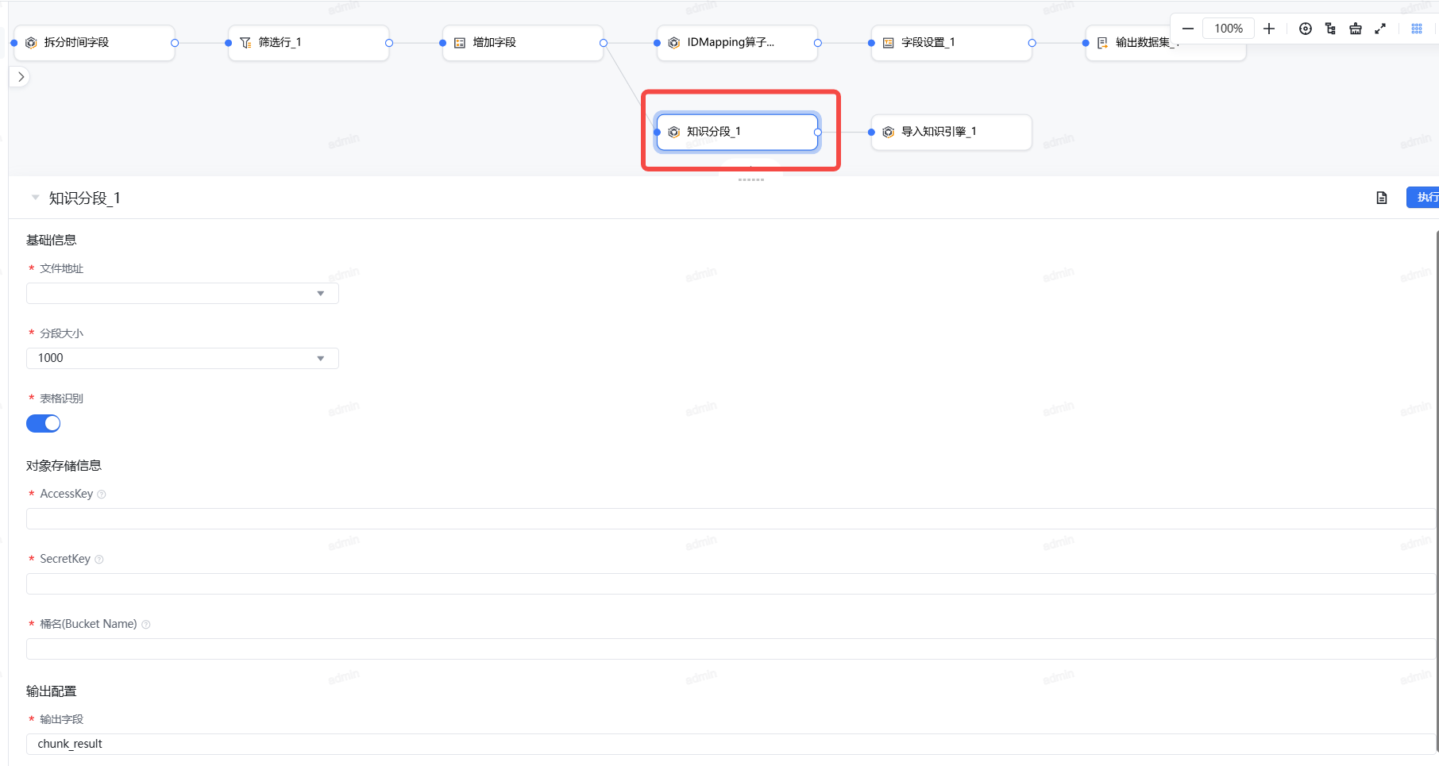Image resolution: width=1439 pixels, height=766 pixels.
Task: Click output port of 字段设置_1 node
Action: [1032, 43]
